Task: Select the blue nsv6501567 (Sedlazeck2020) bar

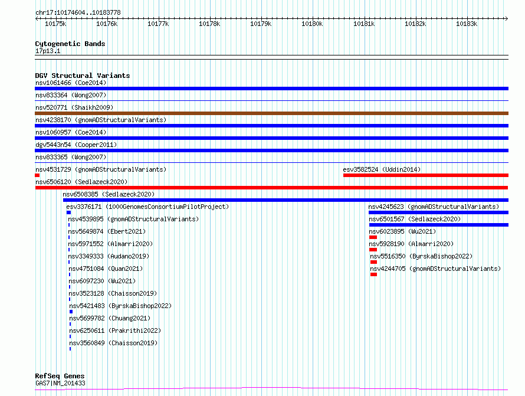Action: click(439, 225)
